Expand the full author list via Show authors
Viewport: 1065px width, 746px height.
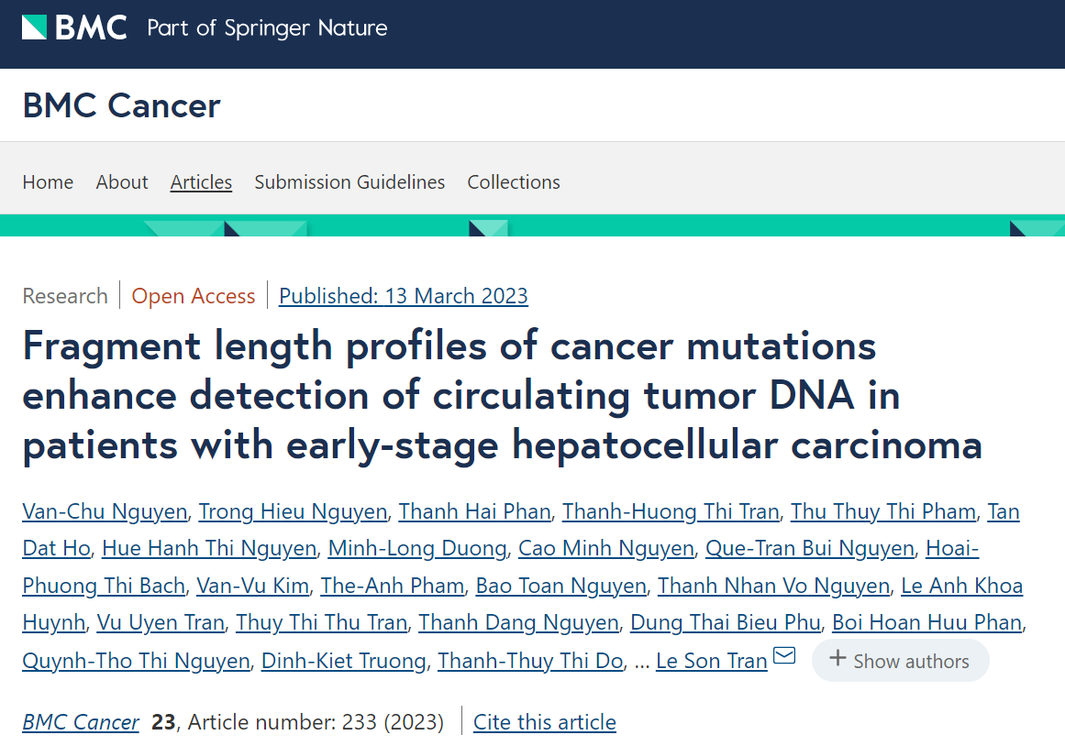[x=900, y=660]
